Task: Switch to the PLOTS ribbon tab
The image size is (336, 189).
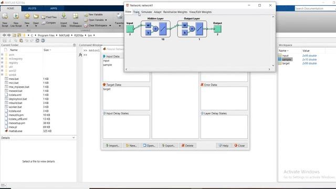Action: [32, 8]
